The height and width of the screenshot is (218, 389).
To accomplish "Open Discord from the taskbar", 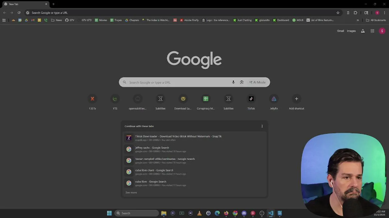I will [x=244, y=213].
